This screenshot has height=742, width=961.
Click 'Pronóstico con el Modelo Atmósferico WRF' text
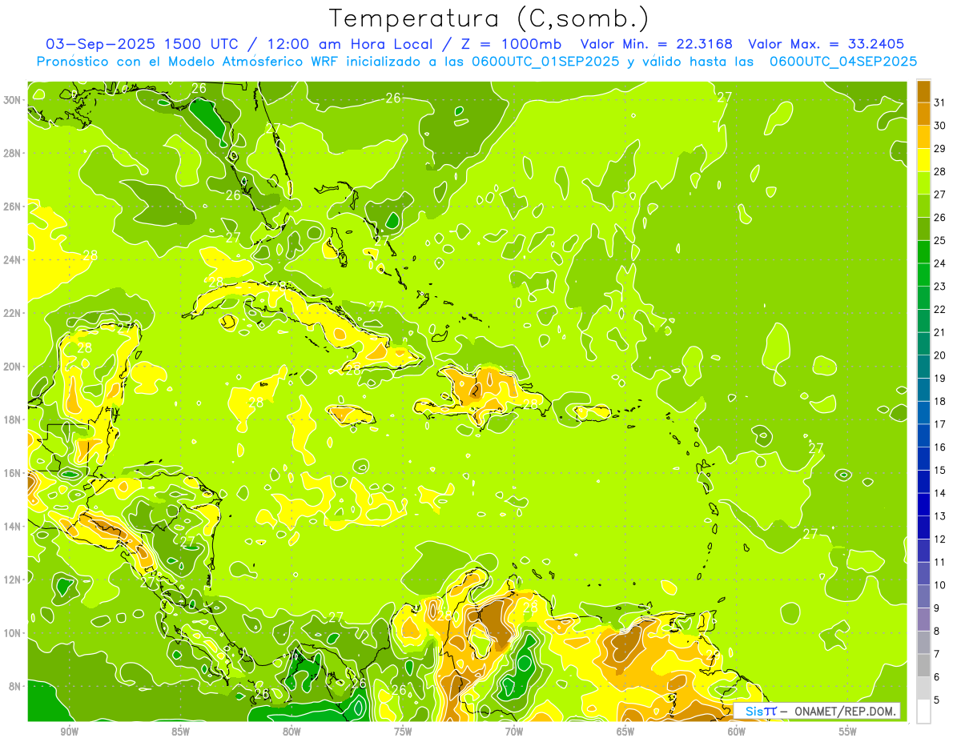[x=188, y=62]
